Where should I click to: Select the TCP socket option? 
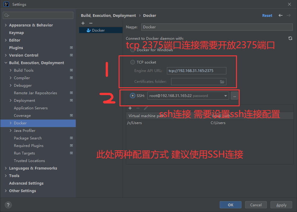tap(133, 62)
